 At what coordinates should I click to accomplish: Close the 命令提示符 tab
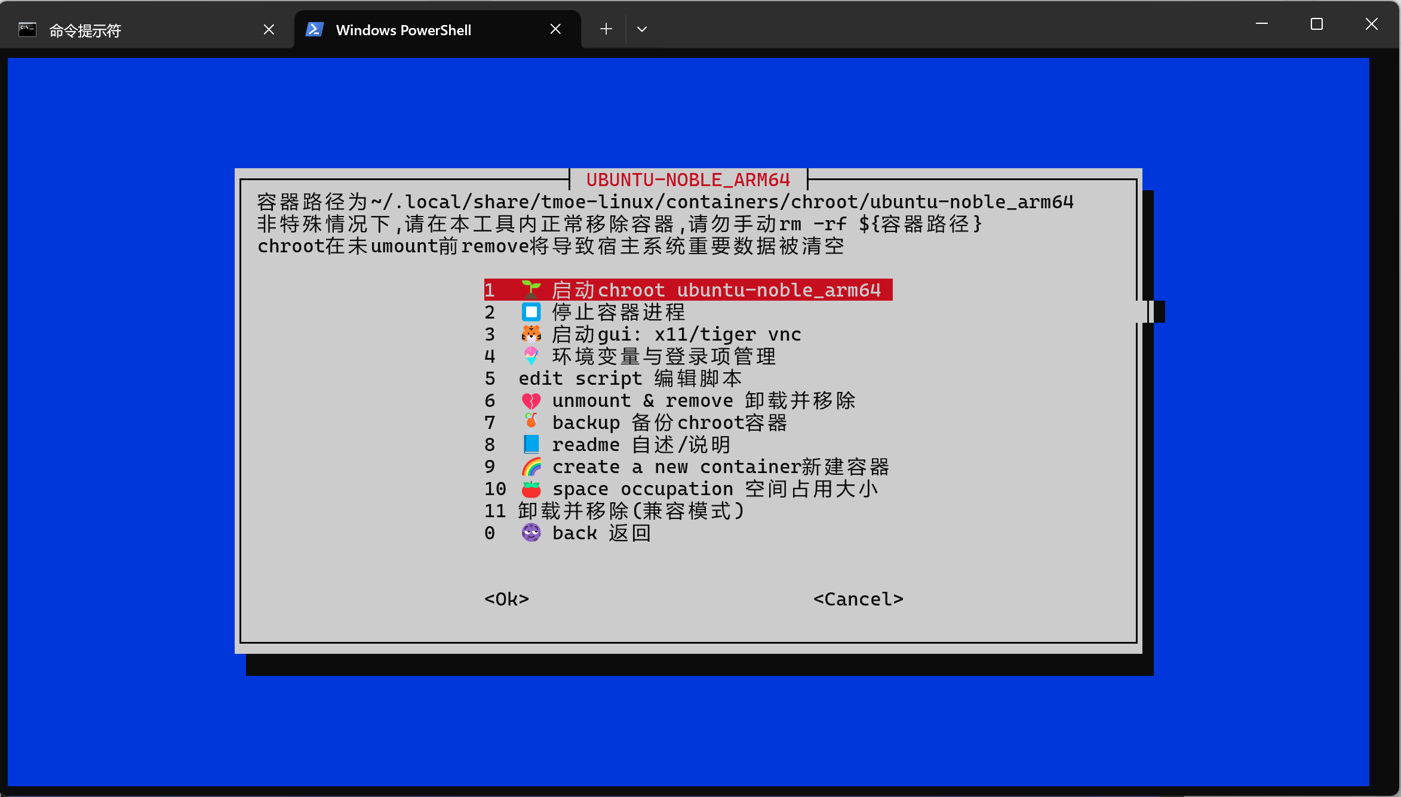tap(269, 29)
